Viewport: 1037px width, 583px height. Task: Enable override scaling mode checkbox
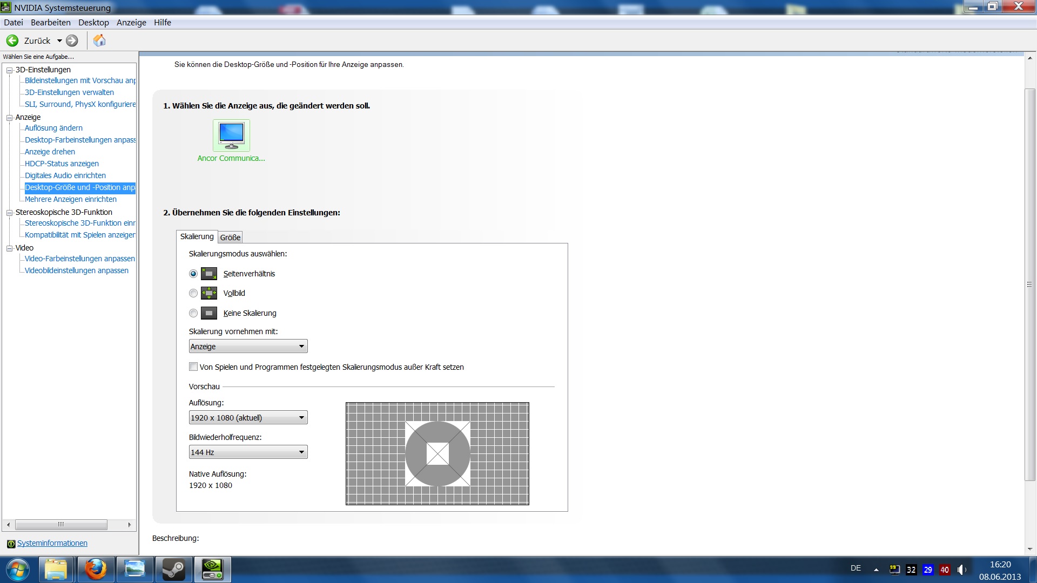coord(193,367)
